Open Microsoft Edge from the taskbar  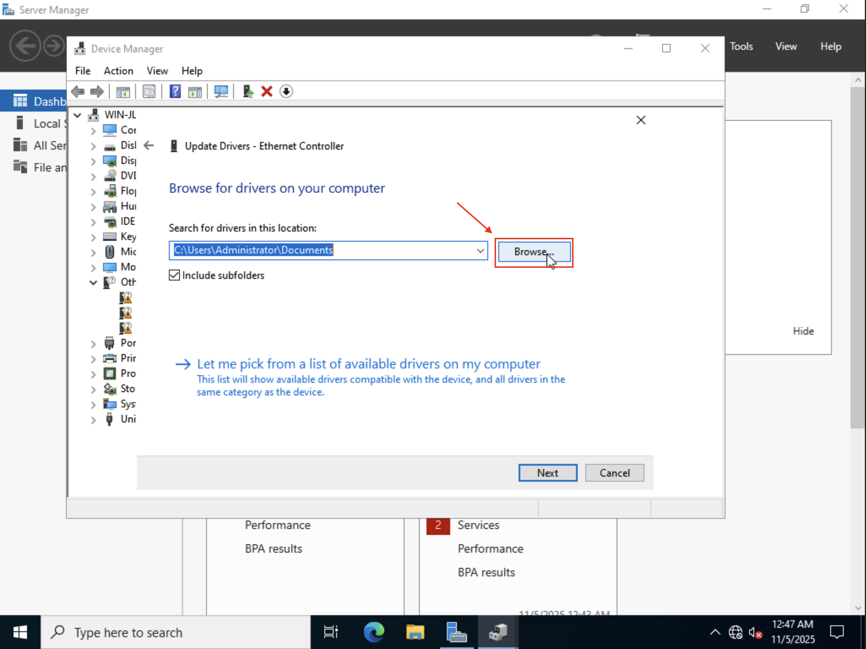374,632
